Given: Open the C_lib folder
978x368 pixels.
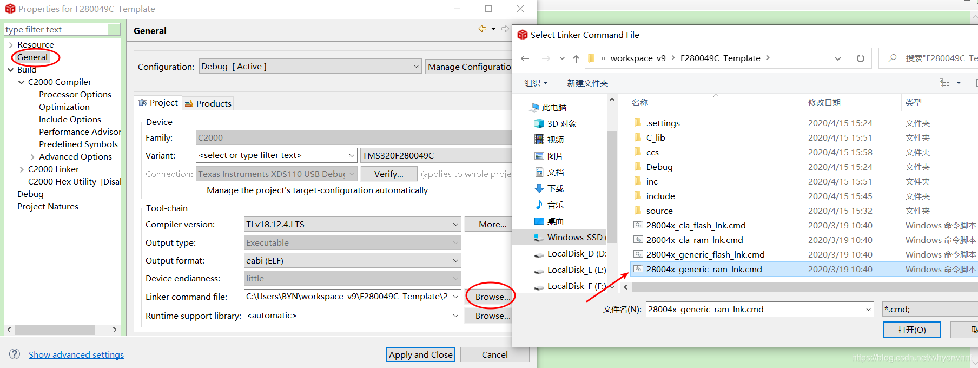Looking at the screenshot, I should click(x=655, y=137).
